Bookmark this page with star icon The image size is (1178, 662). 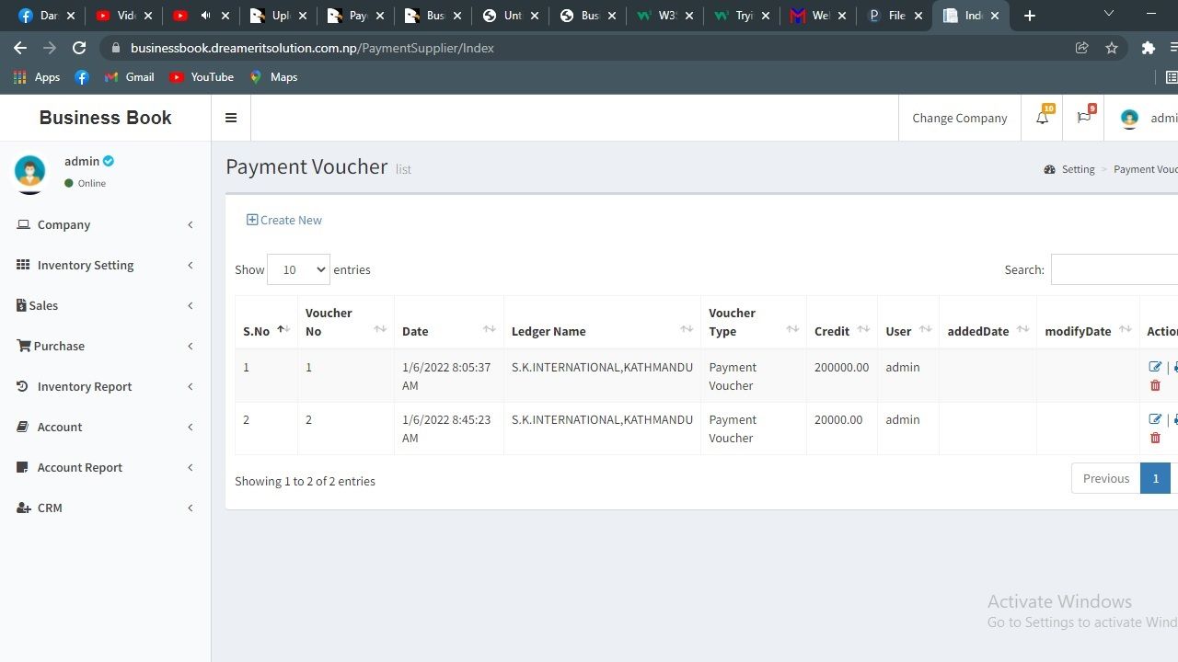point(1112,48)
